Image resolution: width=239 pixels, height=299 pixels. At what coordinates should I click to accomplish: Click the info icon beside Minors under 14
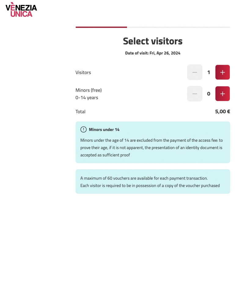point(83,129)
